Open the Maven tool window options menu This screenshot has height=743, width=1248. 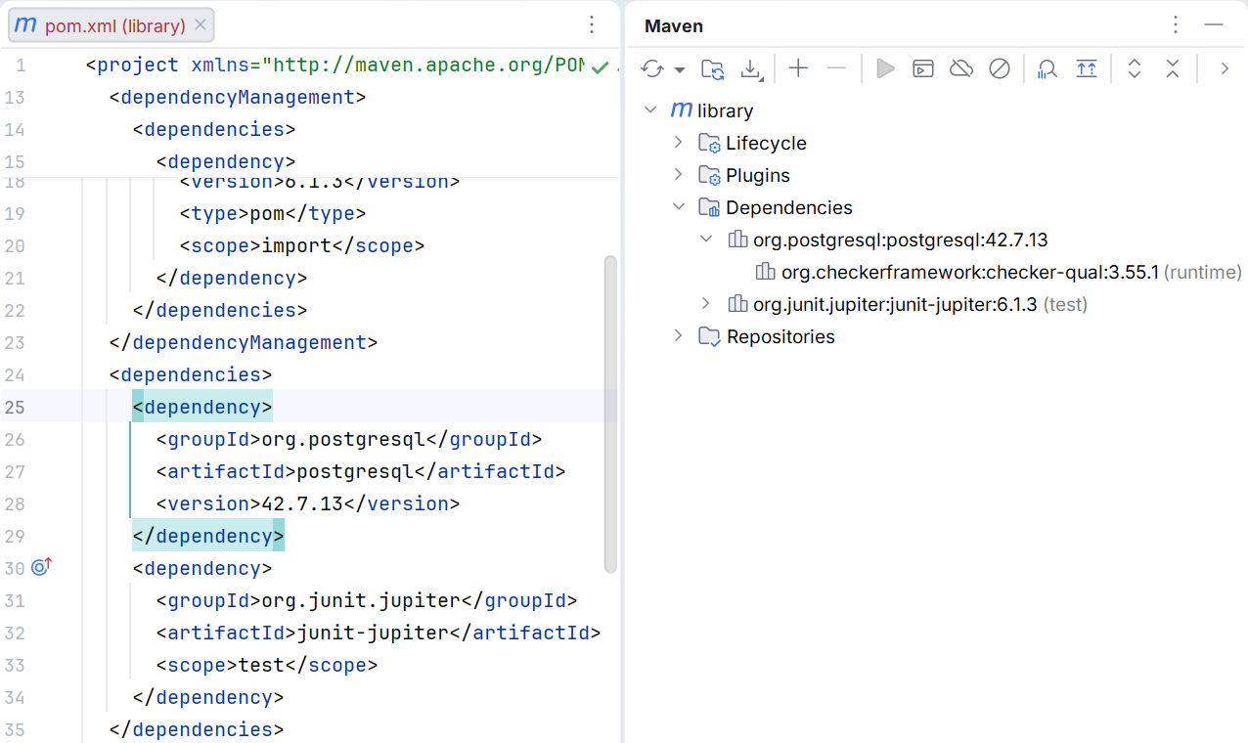(1177, 25)
